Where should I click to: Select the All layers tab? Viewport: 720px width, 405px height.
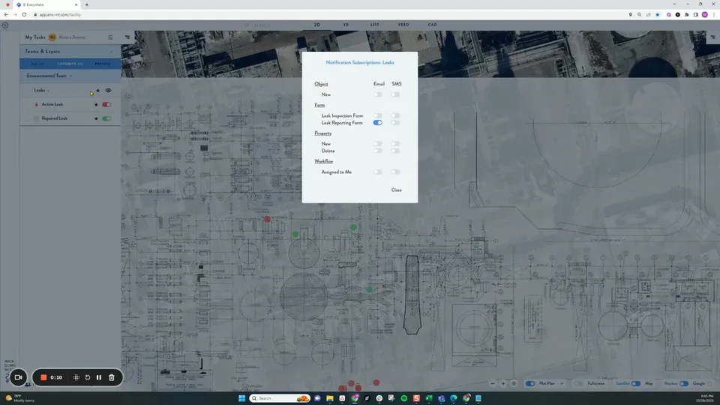tap(37, 64)
